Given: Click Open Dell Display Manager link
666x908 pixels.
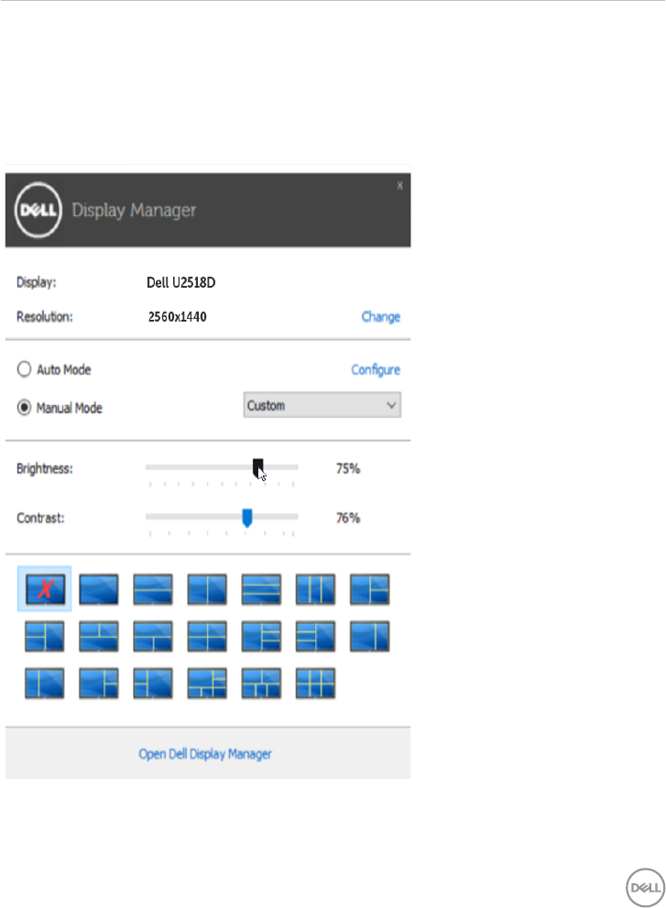Looking at the screenshot, I should click(x=205, y=754).
